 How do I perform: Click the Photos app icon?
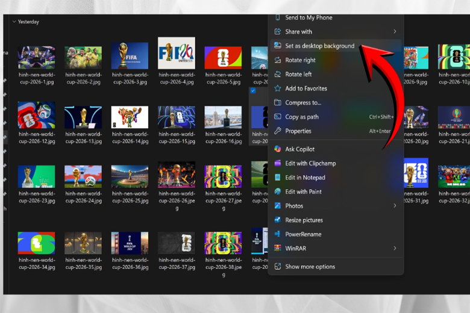pos(278,206)
